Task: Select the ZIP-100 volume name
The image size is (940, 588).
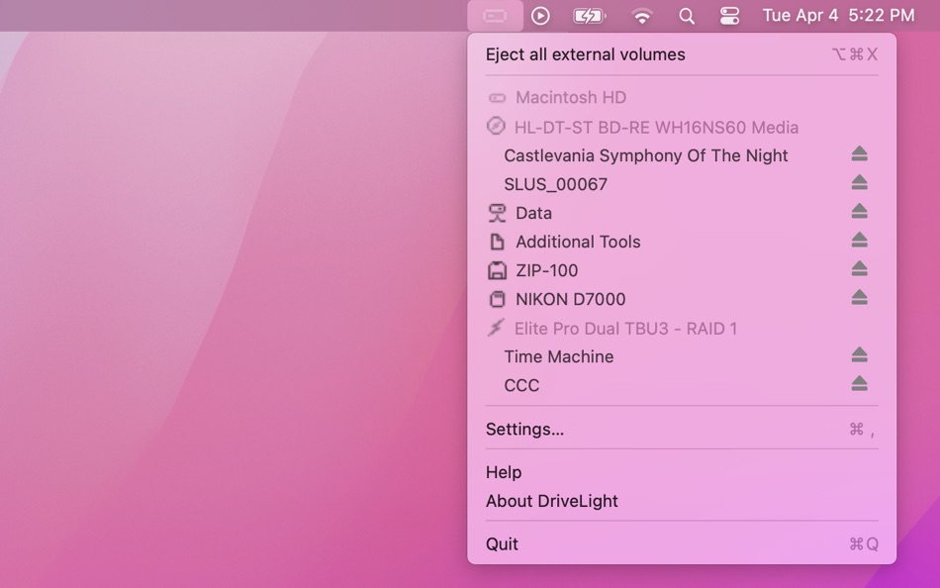Action: click(547, 270)
